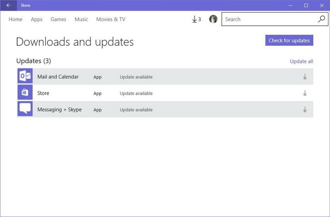The width and height of the screenshot is (330, 217).
Task: Go to the Home tab
Action: (x=16, y=19)
